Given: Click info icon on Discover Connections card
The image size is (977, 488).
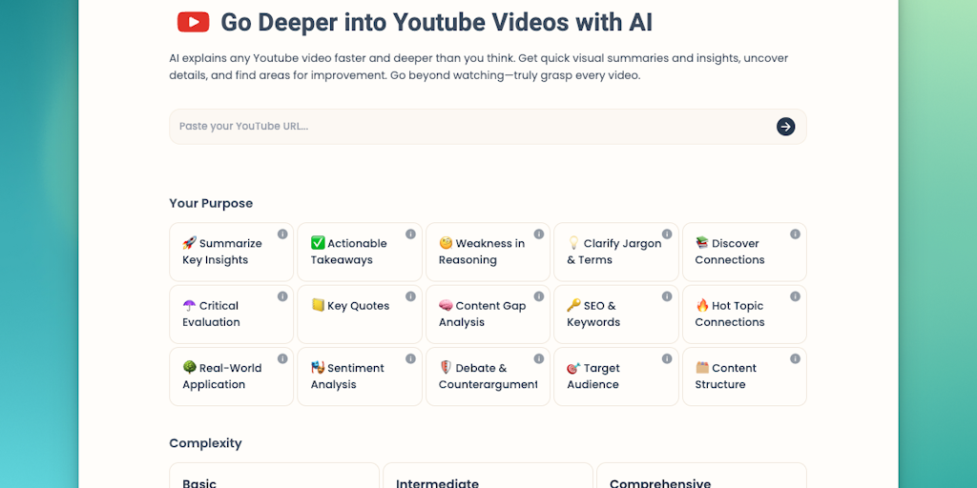Looking at the screenshot, I should point(795,234).
